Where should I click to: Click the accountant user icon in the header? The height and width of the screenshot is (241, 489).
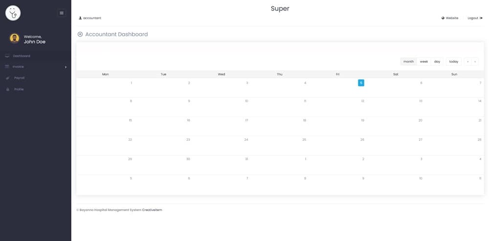[x=80, y=18]
